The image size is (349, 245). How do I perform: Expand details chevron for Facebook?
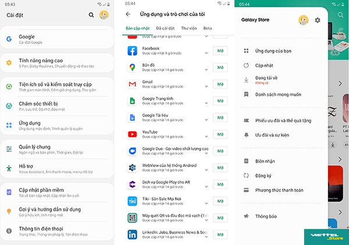(x=206, y=53)
